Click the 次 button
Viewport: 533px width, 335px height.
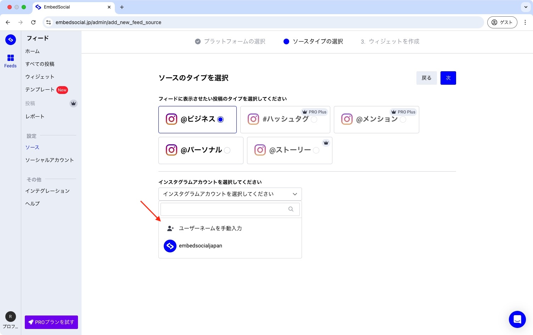point(448,78)
